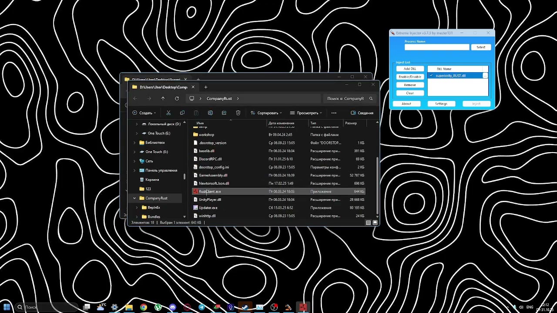
Task: Click the Enable/Disable button
Action: [x=410, y=77]
